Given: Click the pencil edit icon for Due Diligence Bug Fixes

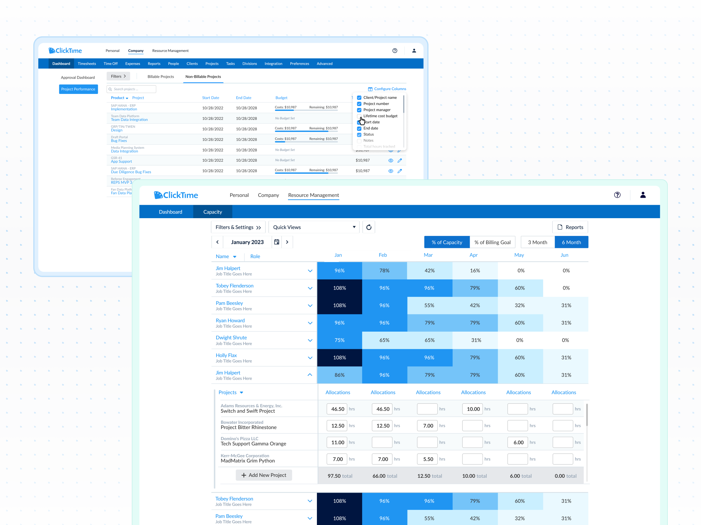Looking at the screenshot, I should (x=400, y=171).
